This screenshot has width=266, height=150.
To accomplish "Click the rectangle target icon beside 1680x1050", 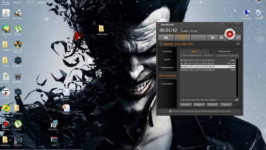I will 161,44.
